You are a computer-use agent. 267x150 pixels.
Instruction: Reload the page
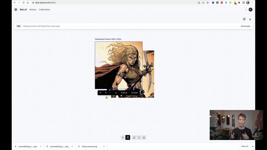[23, 2]
